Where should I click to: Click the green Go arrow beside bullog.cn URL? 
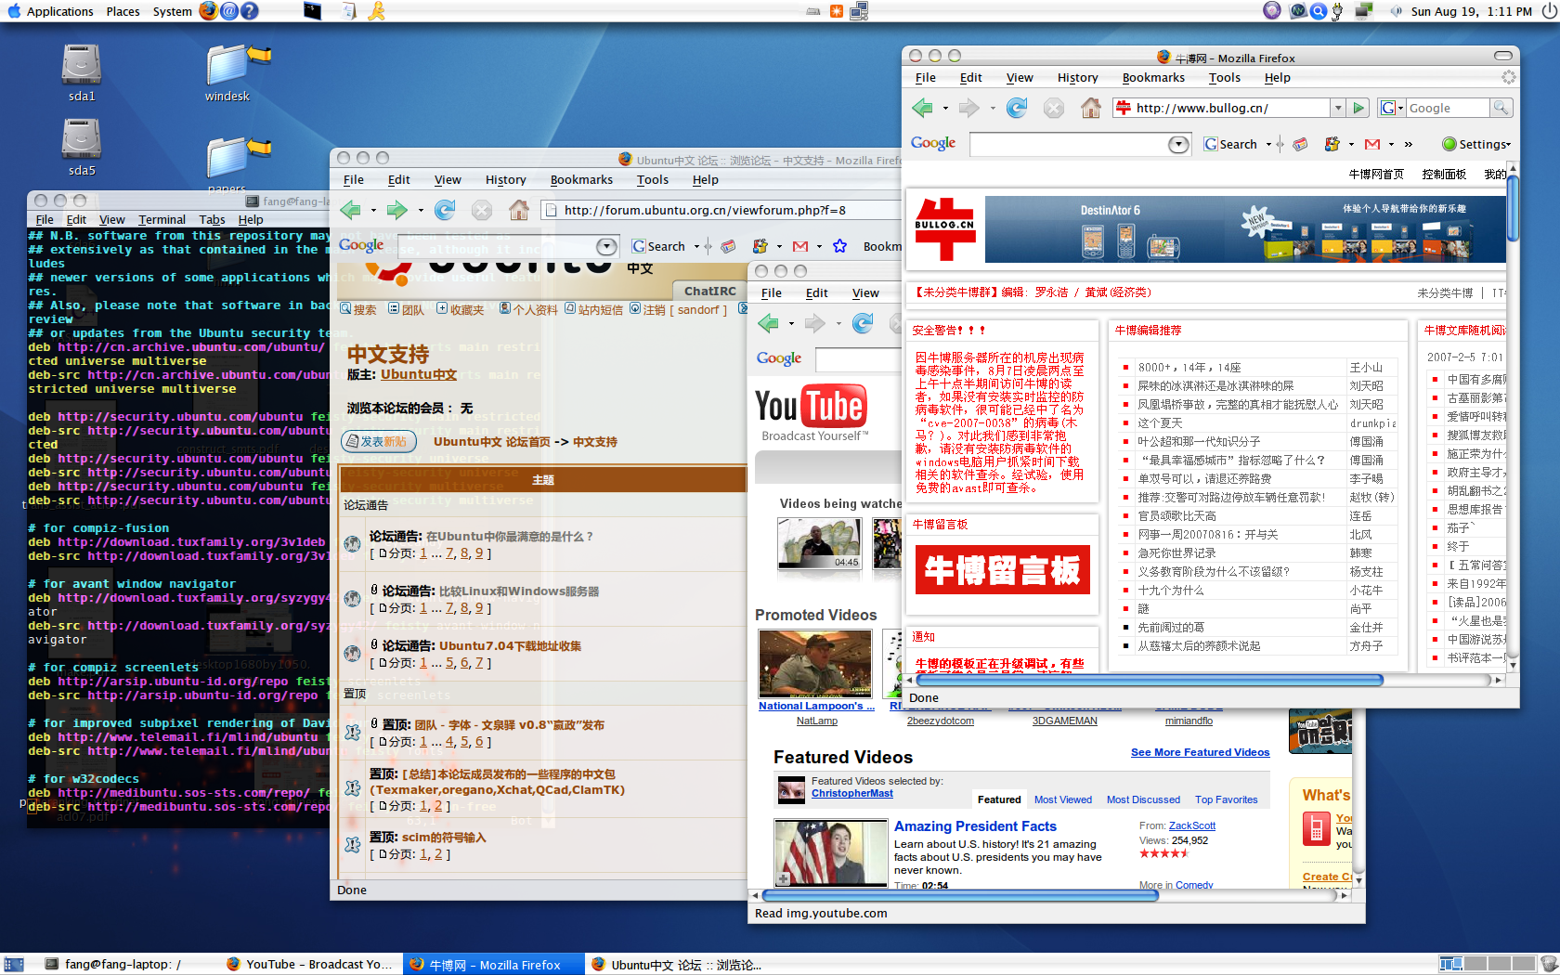click(x=1358, y=108)
